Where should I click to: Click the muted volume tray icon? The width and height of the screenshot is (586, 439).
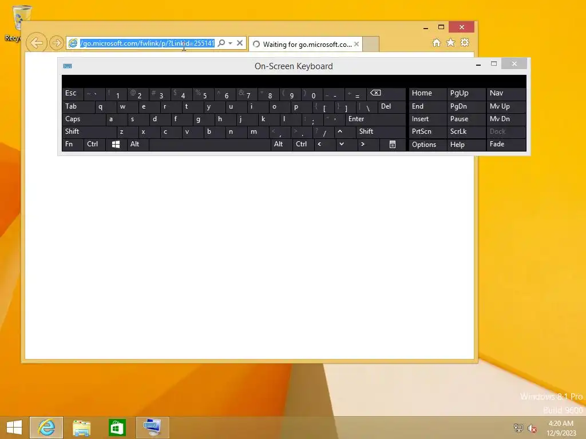pos(532,428)
